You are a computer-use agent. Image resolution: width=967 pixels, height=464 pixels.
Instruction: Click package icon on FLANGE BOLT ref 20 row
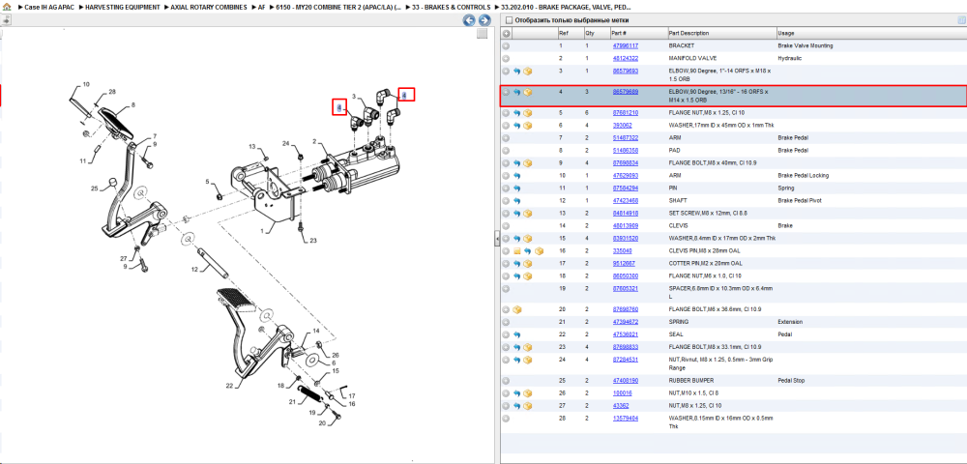tap(516, 310)
